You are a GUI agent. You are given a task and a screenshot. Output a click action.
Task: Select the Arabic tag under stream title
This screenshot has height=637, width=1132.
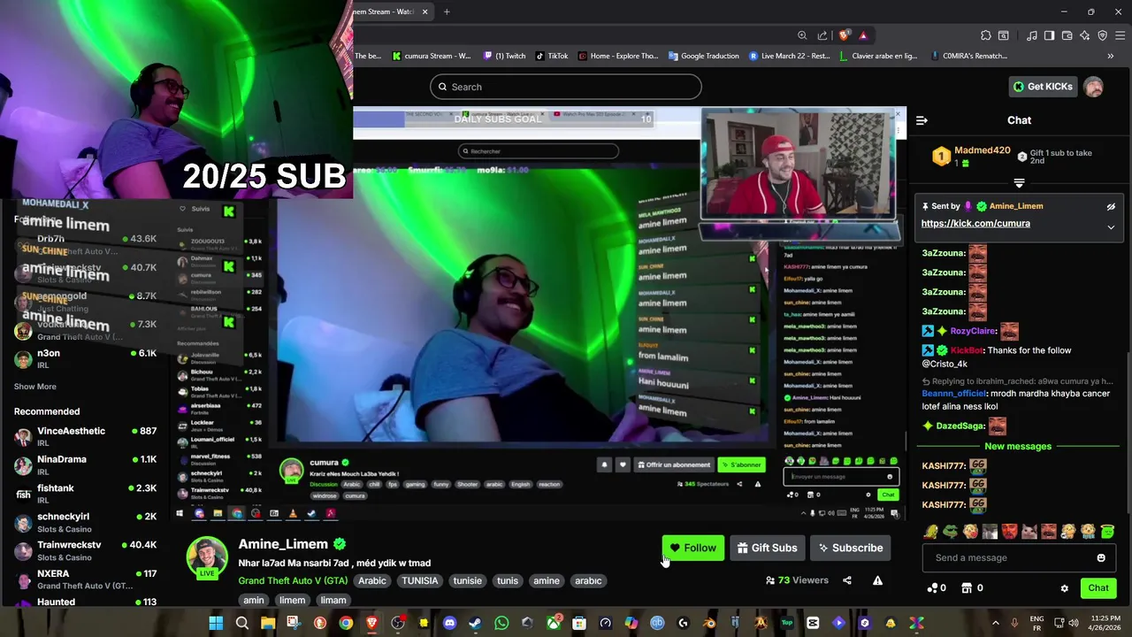pos(372,580)
